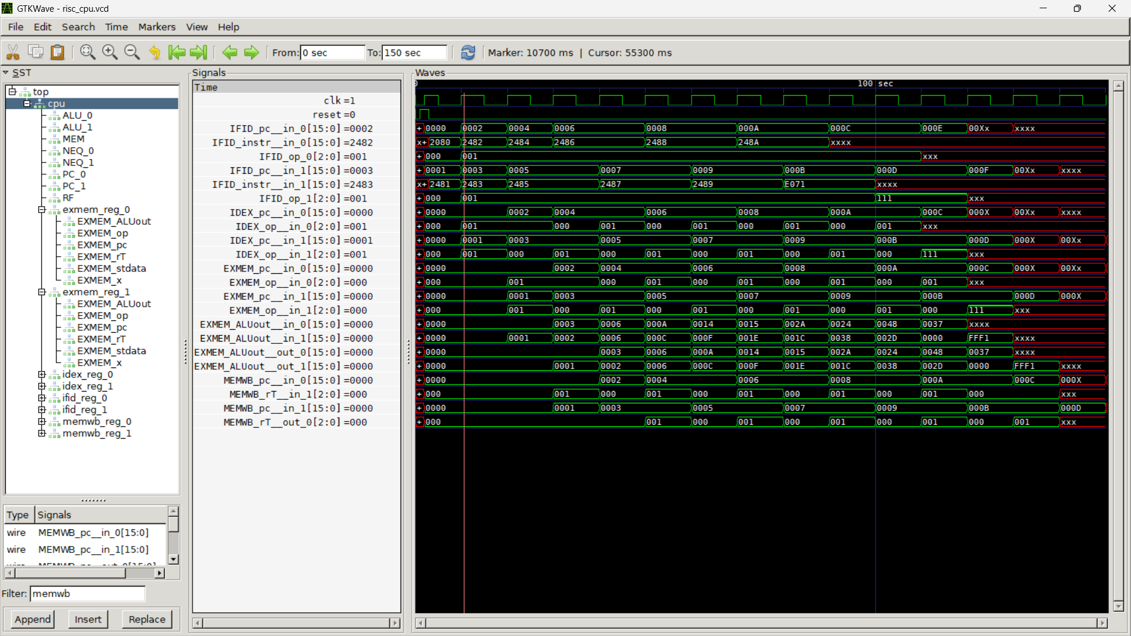Screen dimensions: 1131x636
Task: Collapse the exmem_reg_1 tree node
Action: (x=42, y=292)
